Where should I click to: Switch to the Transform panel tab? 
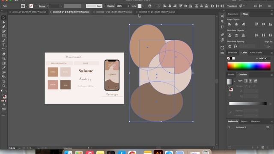(x=233, y=14)
